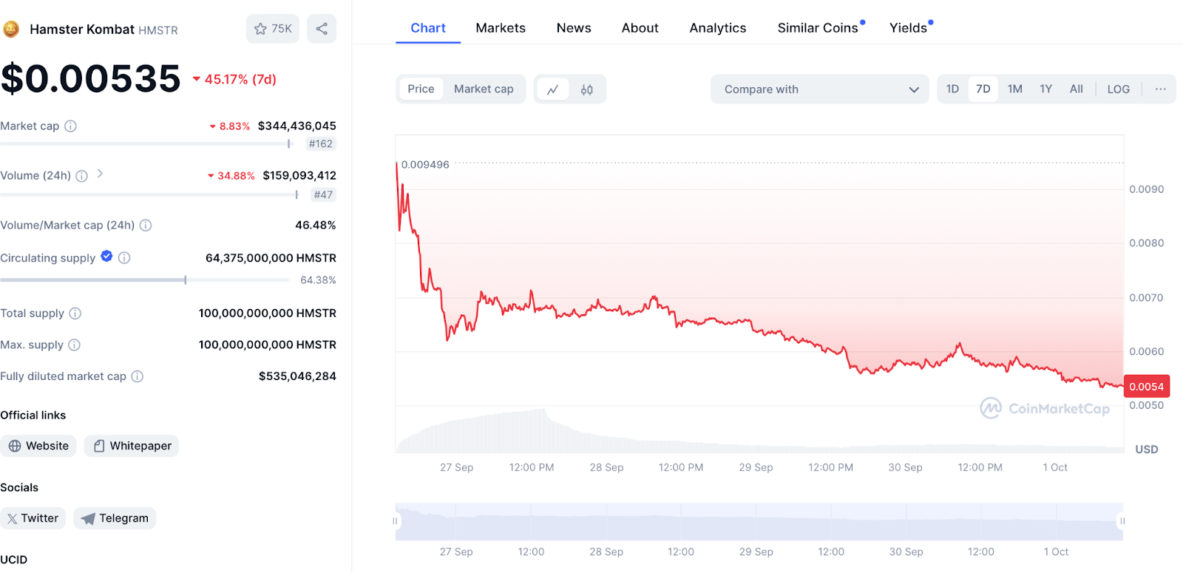The image size is (1183, 573).
Task: Expand Volume (24h) details chevron
Action: (100, 174)
